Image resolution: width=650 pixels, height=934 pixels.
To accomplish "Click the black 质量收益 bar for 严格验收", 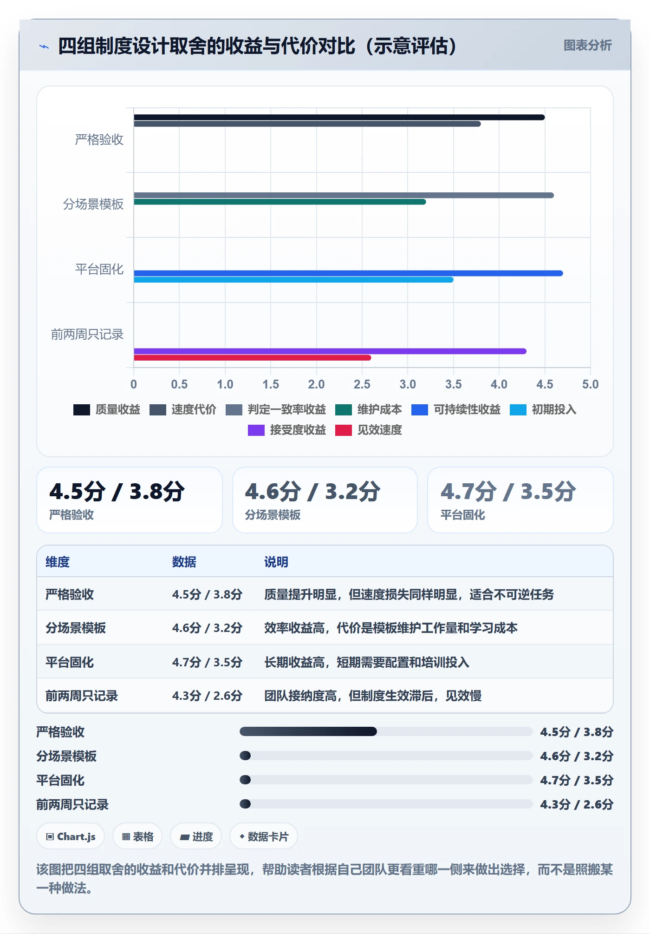I will (x=339, y=117).
